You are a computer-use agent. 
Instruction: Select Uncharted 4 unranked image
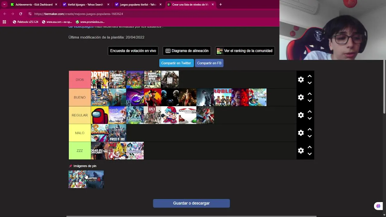pos(95,179)
